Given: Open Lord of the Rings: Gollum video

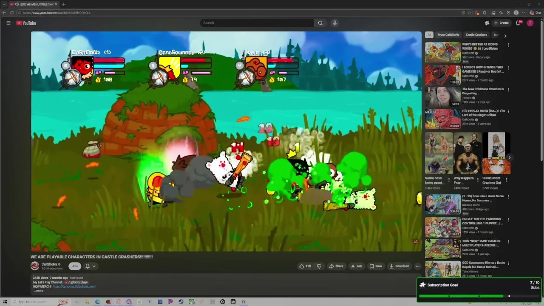Looking at the screenshot, I should [x=443, y=119].
